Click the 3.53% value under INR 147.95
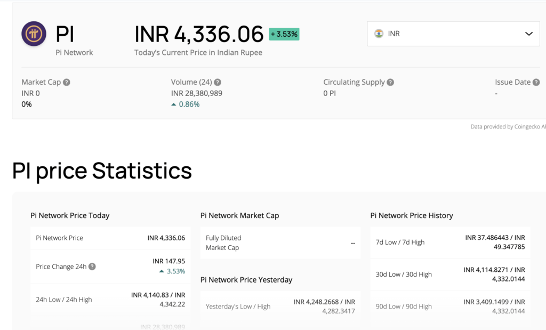Image resolution: width=546 pixels, height=330 pixels. pyautogui.click(x=176, y=271)
